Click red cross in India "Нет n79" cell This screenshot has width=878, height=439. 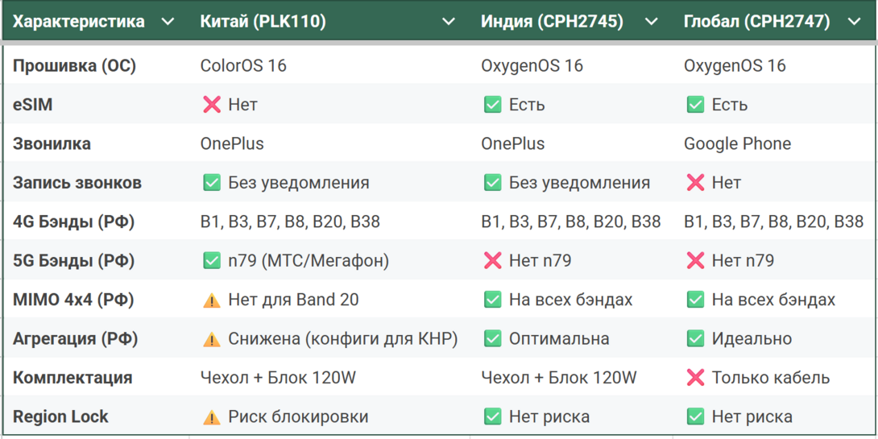(x=492, y=261)
